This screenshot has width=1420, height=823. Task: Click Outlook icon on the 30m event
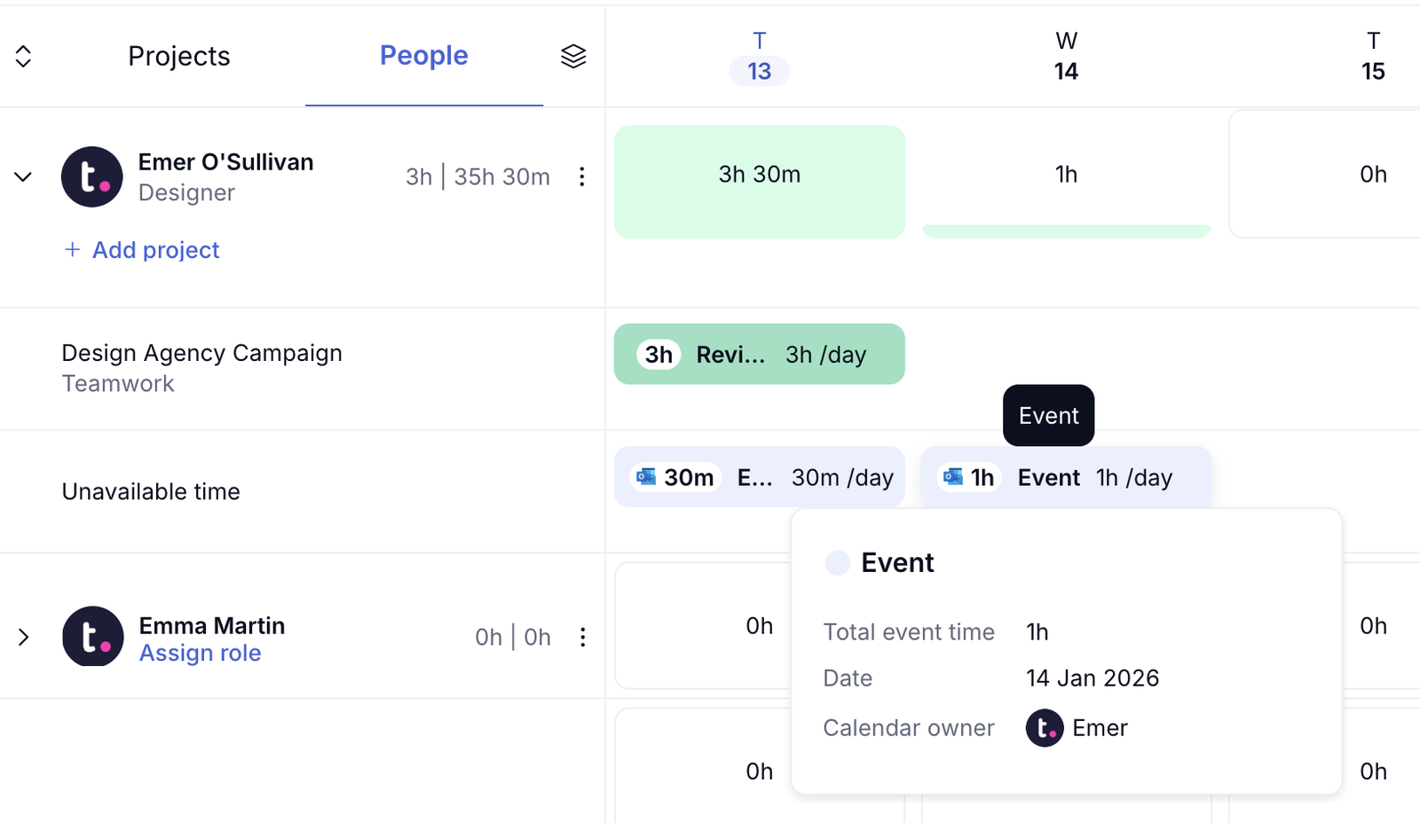(647, 477)
